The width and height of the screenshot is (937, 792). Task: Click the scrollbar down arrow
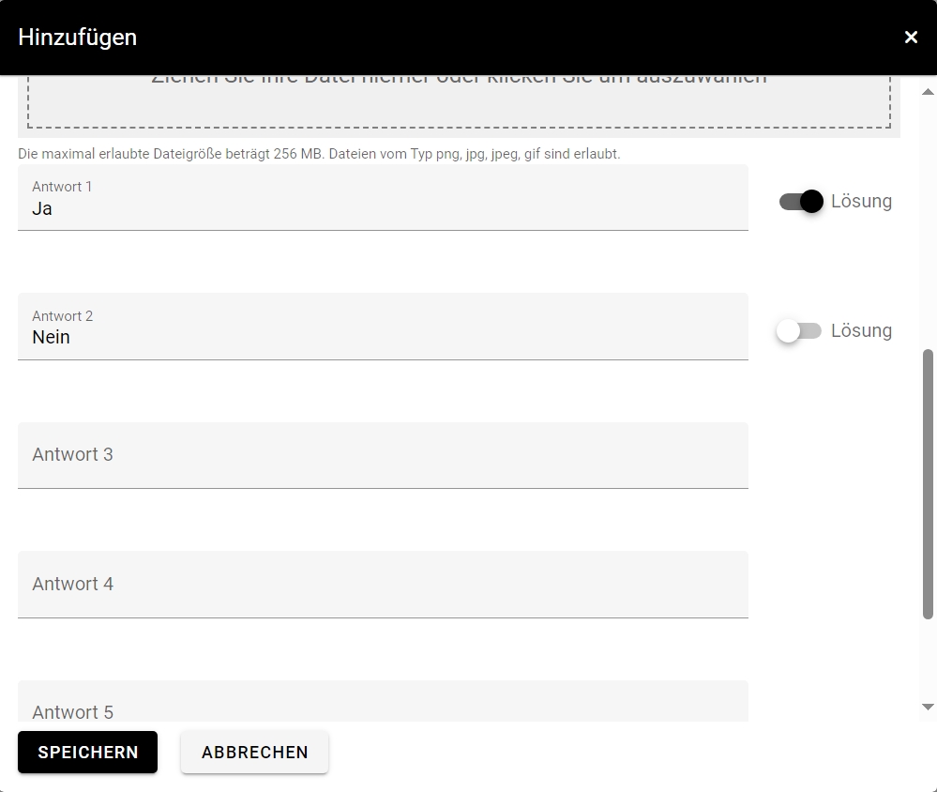928,707
